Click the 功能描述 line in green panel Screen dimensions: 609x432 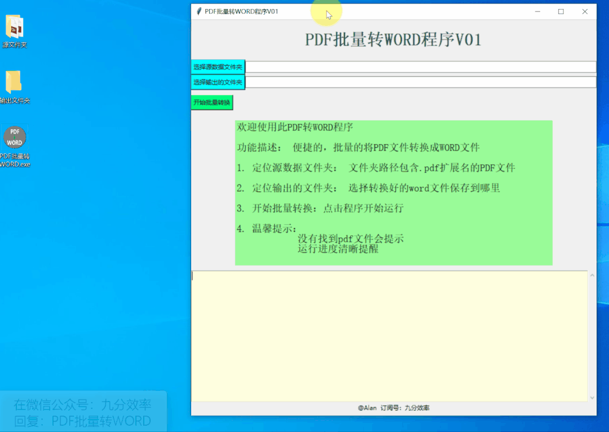point(358,148)
